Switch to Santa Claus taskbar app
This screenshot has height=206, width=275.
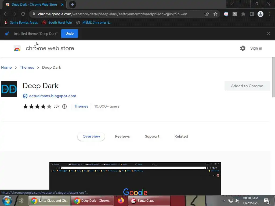149,201
